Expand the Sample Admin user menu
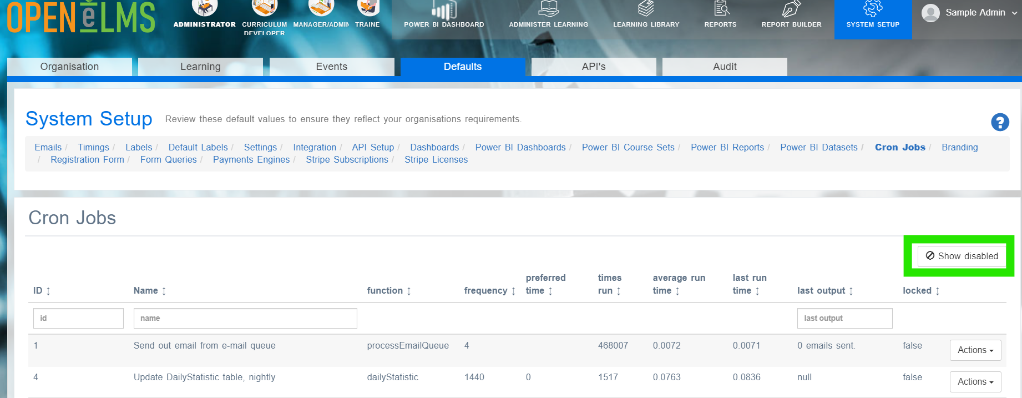 click(970, 12)
